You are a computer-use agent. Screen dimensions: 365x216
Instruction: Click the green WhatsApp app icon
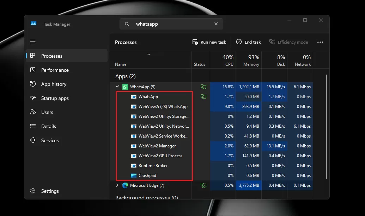point(125,87)
